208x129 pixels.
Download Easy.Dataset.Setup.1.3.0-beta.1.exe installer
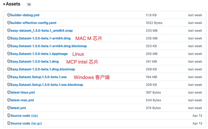tap(39, 77)
